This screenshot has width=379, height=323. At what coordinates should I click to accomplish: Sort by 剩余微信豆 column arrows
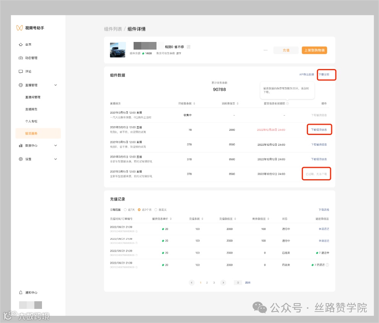tap(268, 219)
